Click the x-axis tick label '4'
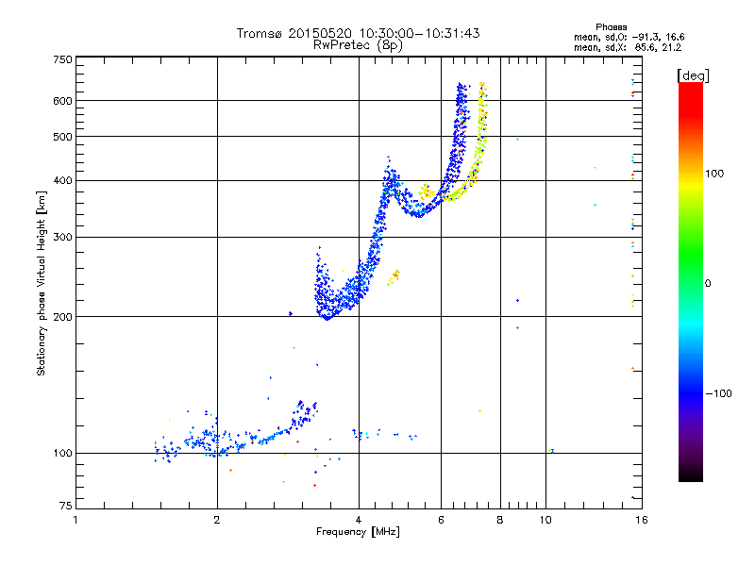This screenshot has height=566, width=755. [359, 520]
